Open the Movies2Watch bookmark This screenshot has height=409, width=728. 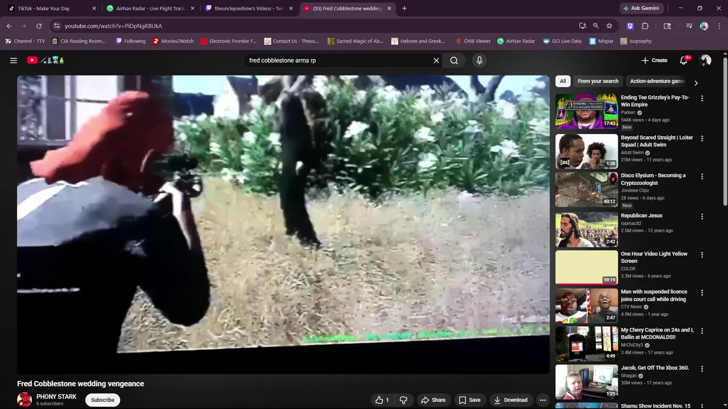tap(173, 41)
